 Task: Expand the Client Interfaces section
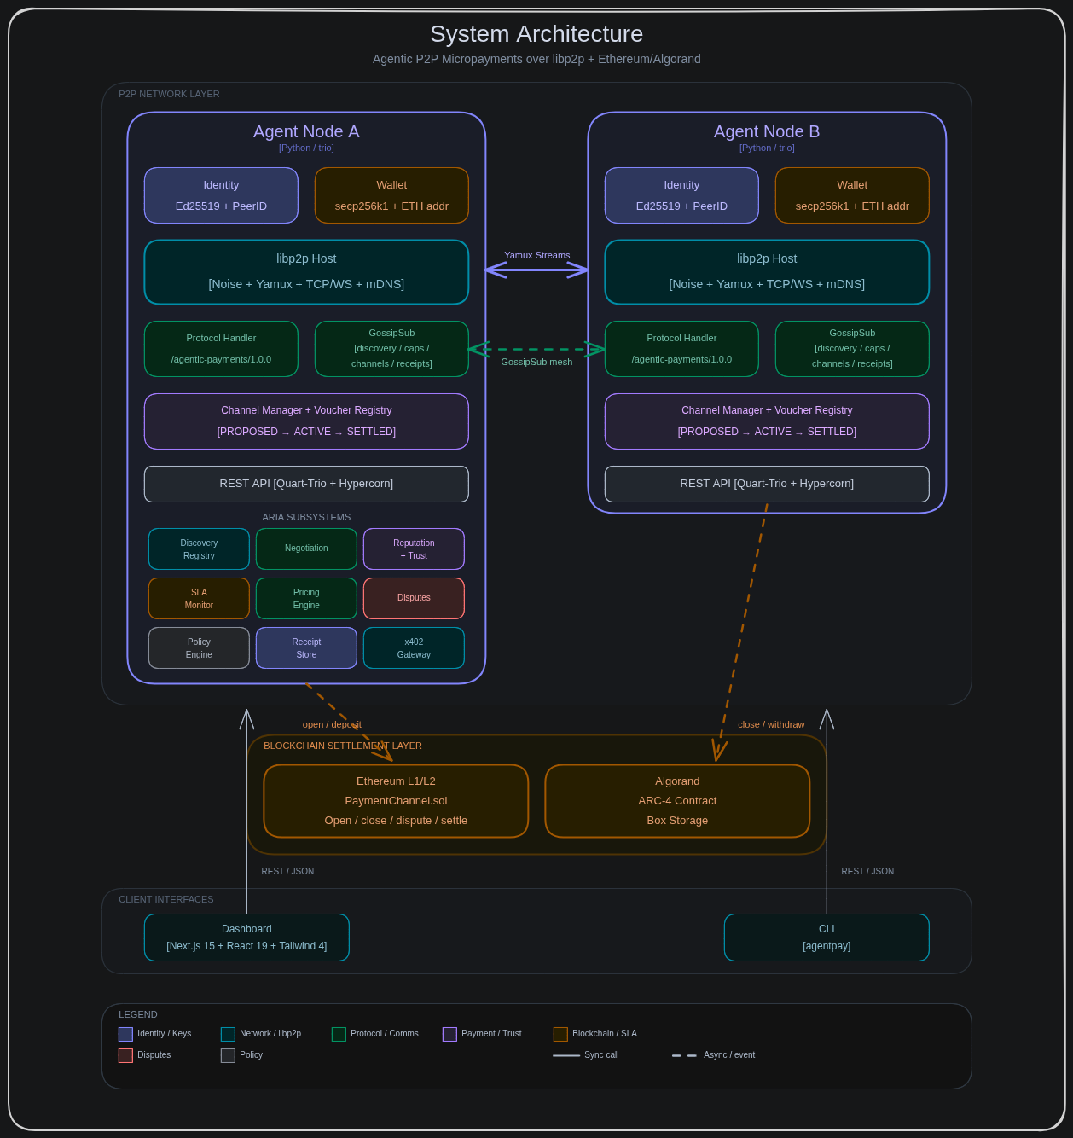point(165,899)
